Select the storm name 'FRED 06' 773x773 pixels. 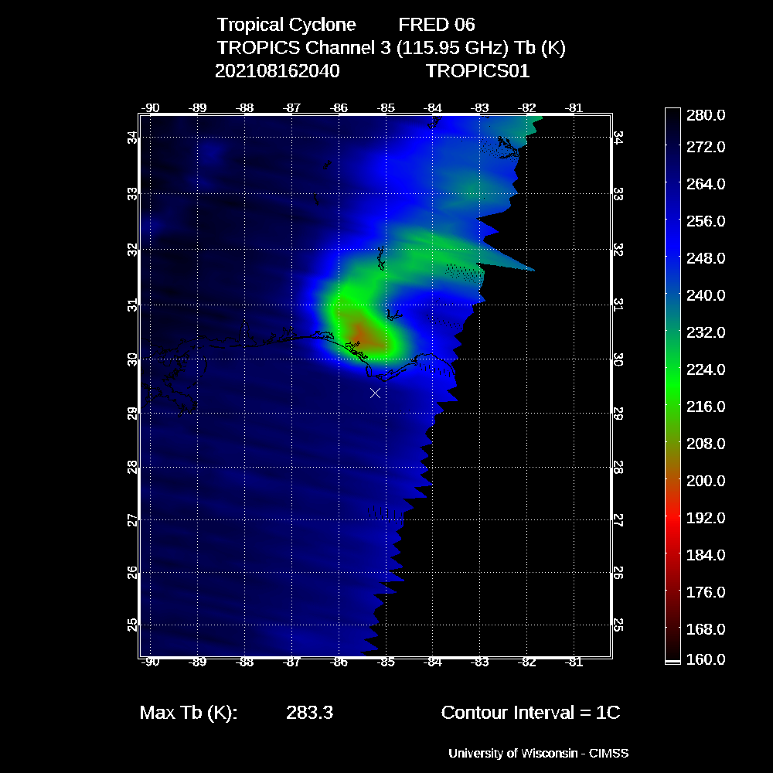coord(436,25)
